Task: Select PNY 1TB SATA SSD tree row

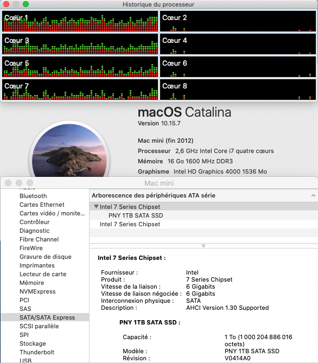Action: [x=203, y=215]
